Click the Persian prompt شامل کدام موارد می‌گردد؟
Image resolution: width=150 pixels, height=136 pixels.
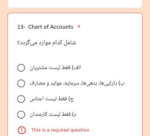coord(46,43)
